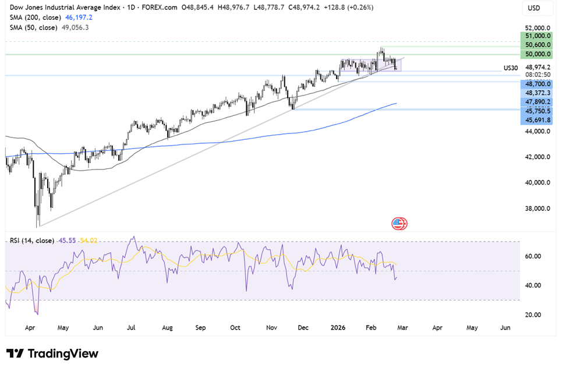Click the open price O48,845.4
Image resolution: width=562 pixels, height=371 pixels.
point(197,8)
